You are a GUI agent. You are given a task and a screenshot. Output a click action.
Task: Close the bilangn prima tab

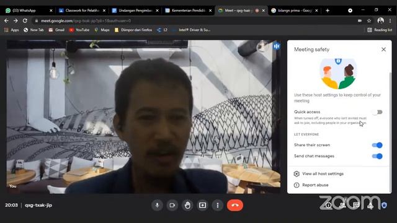click(x=316, y=11)
